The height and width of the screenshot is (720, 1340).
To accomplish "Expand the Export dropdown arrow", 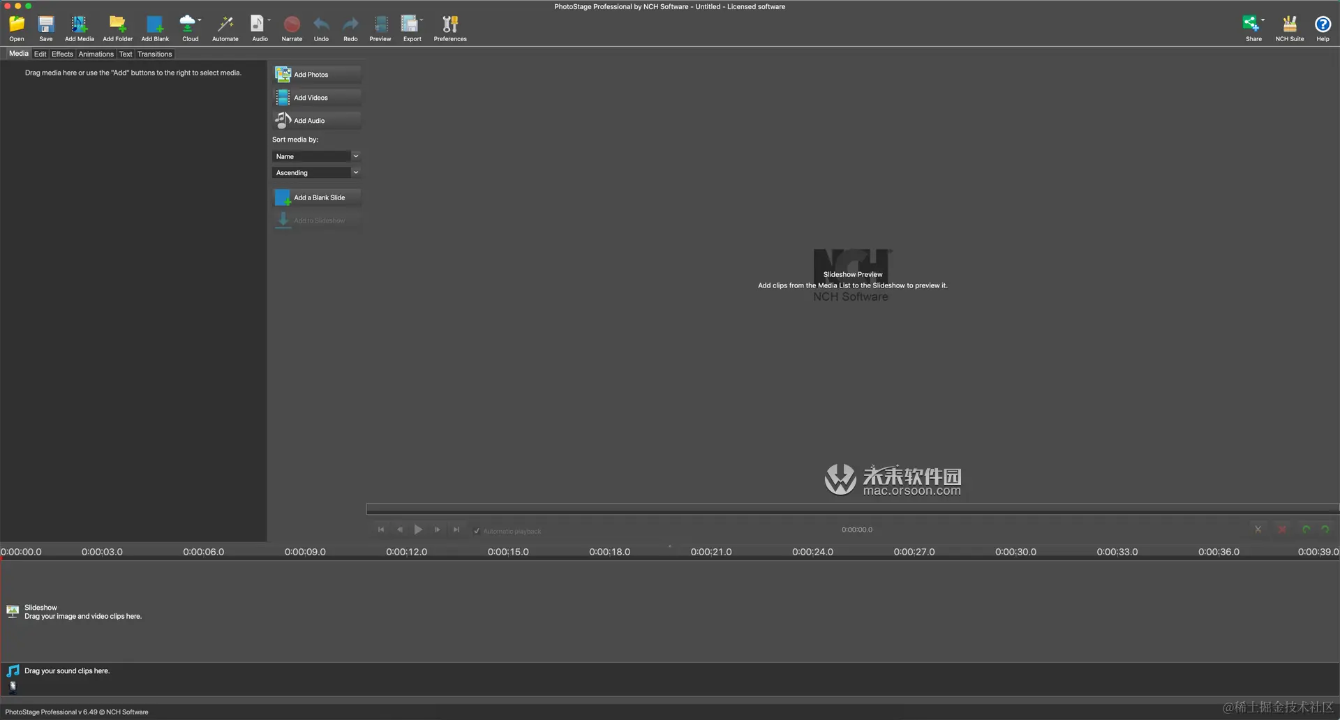I will pos(422,20).
